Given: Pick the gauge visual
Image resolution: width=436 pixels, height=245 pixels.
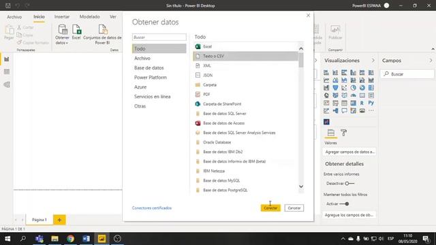Looking at the screenshot, I should click(x=353, y=95).
